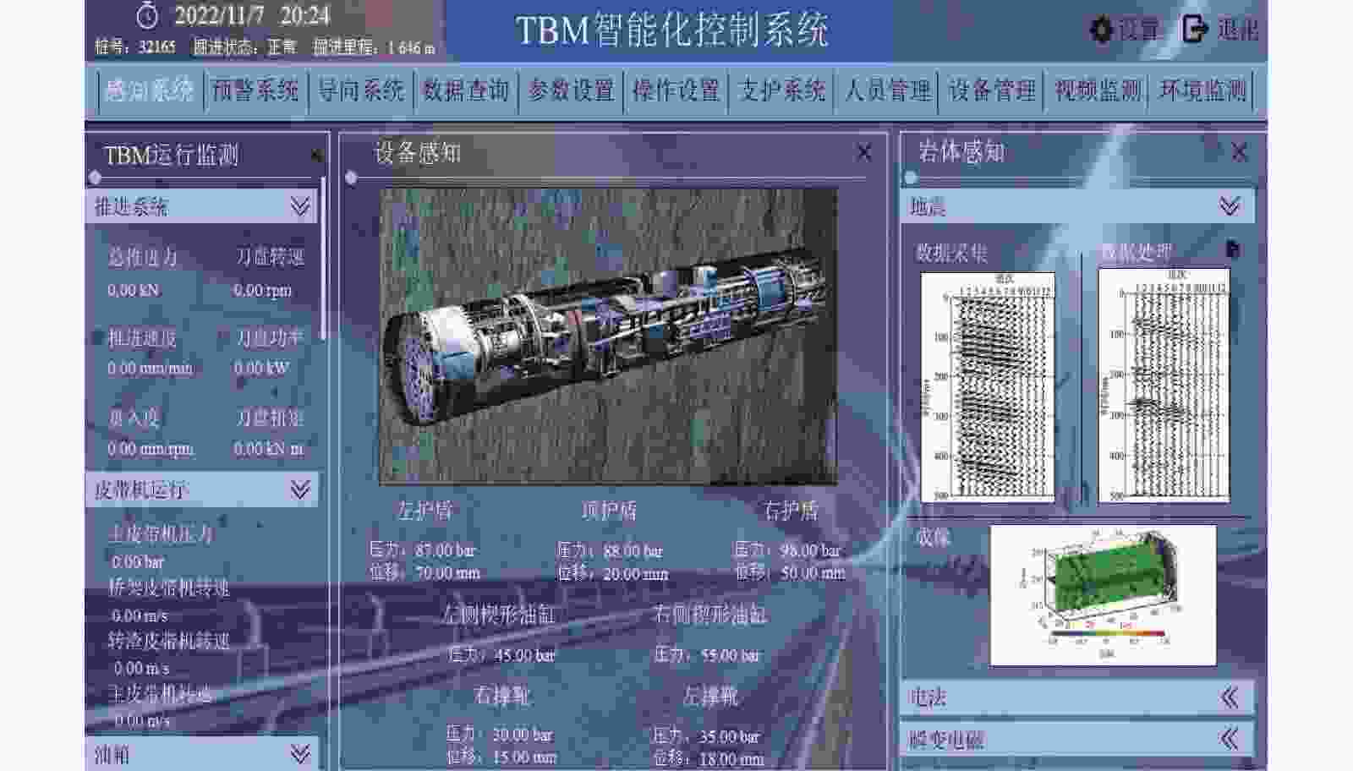Click the 数据采集 seismic plot thumbnail
The height and width of the screenshot is (771, 1353).
click(988, 386)
